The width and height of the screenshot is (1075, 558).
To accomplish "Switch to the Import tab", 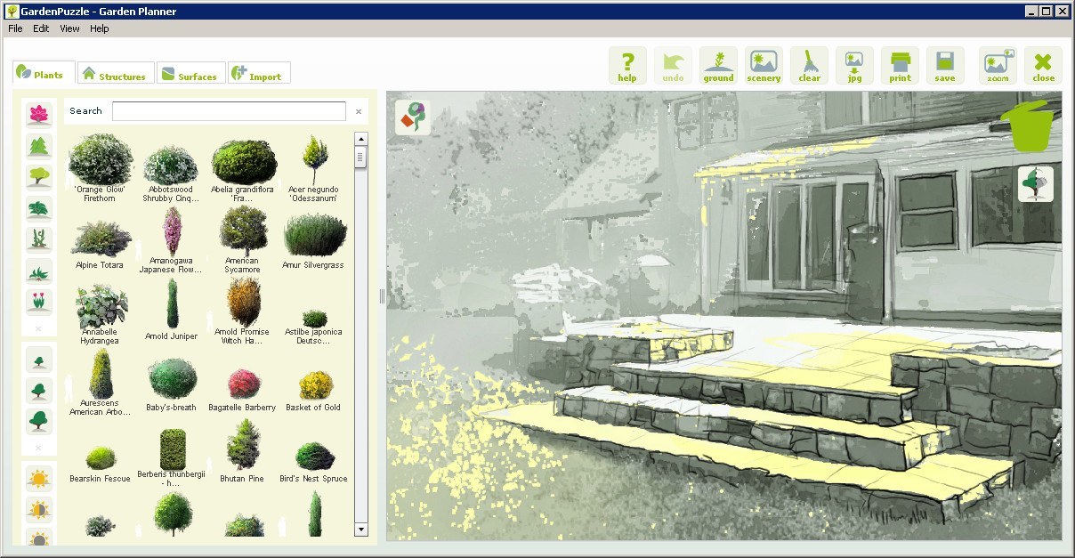I will coord(258,75).
